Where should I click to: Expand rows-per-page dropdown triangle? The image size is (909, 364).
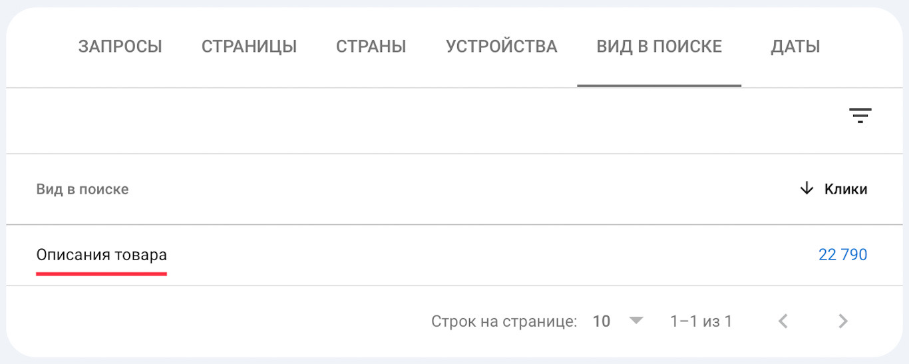[637, 321]
